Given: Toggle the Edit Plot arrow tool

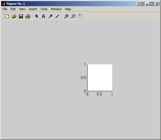Looking at the screenshot, I should tap(37, 16).
